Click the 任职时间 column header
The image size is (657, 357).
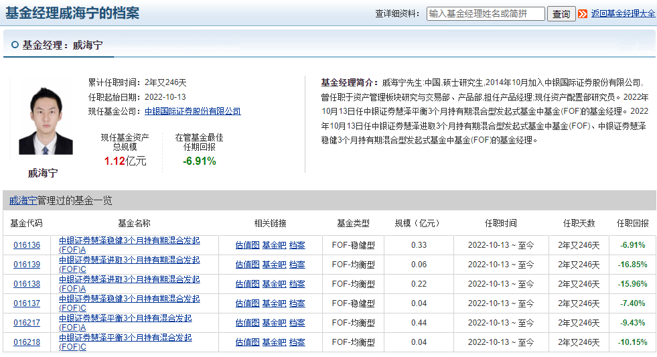[x=501, y=223]
